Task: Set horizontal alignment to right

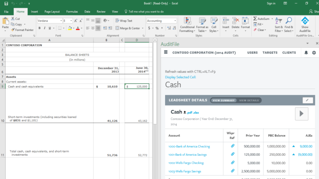Action: pos(98,28)
